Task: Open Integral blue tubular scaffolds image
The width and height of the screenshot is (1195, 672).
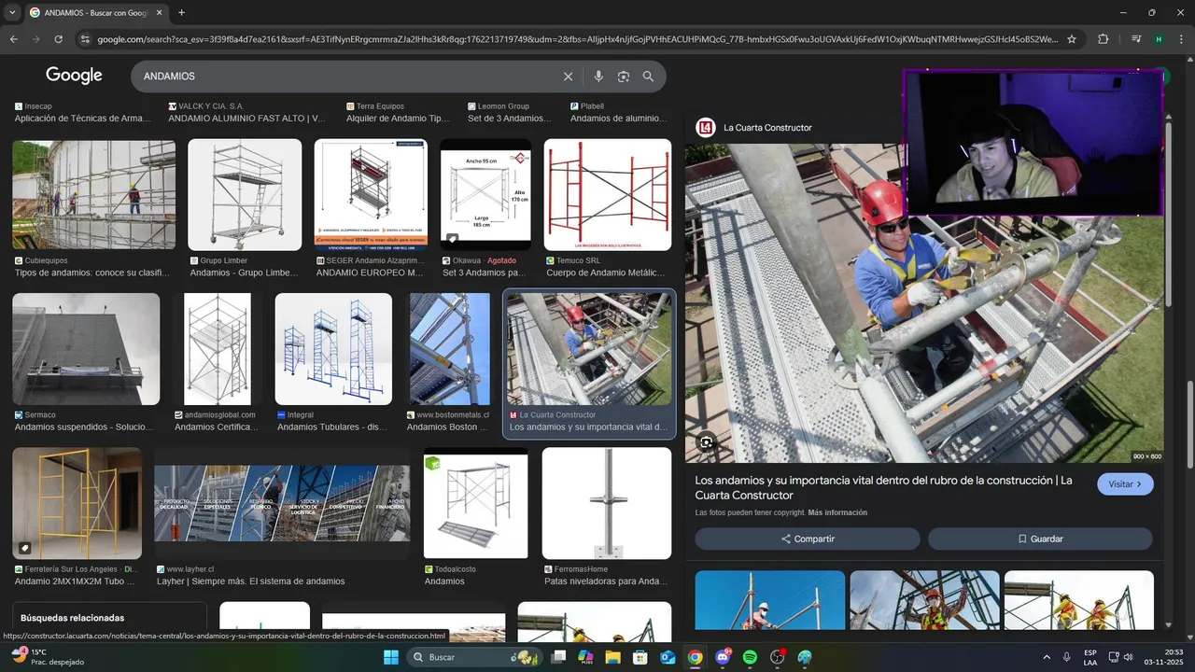Action: [x=333, y=349]
